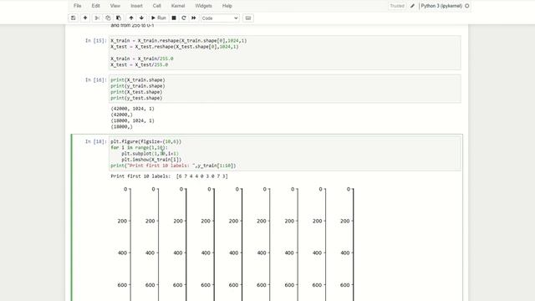Viewport: 535px width, 301px height.
Task: Click the print(X_train.shape) line
Action: coord(138,80)
